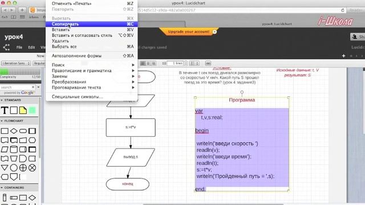365x205 pixels.
Task: Click the Upgrade your account! banner
Action: click(189, 32)
